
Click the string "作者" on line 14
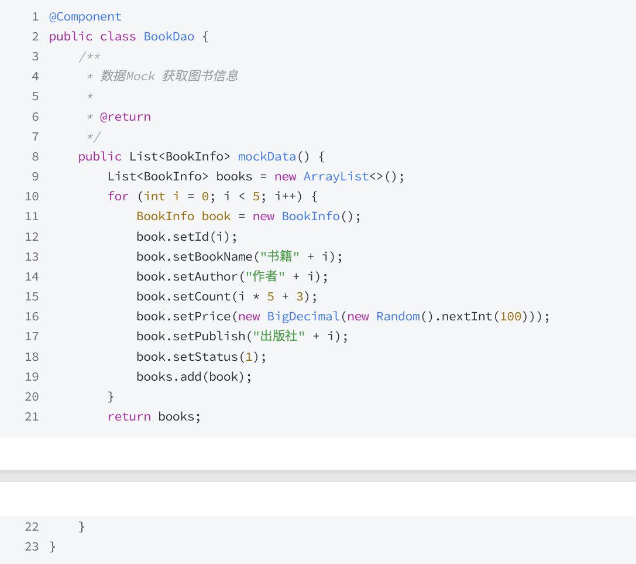click(265, 276)
